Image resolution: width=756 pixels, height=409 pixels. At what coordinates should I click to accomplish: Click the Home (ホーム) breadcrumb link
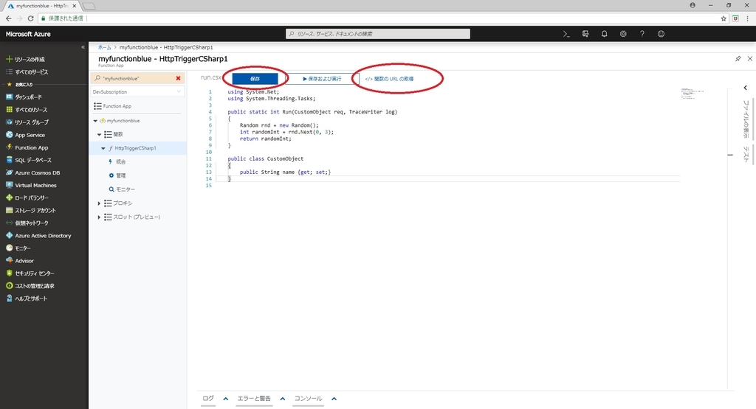[104, 47]
